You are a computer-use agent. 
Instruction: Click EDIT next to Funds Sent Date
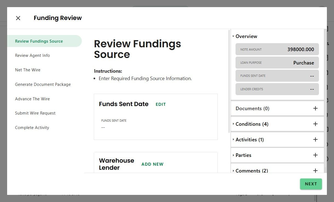(161, 104)
